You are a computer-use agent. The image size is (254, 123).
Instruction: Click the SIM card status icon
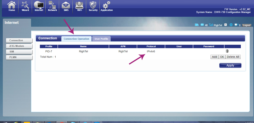pos(197,25)
